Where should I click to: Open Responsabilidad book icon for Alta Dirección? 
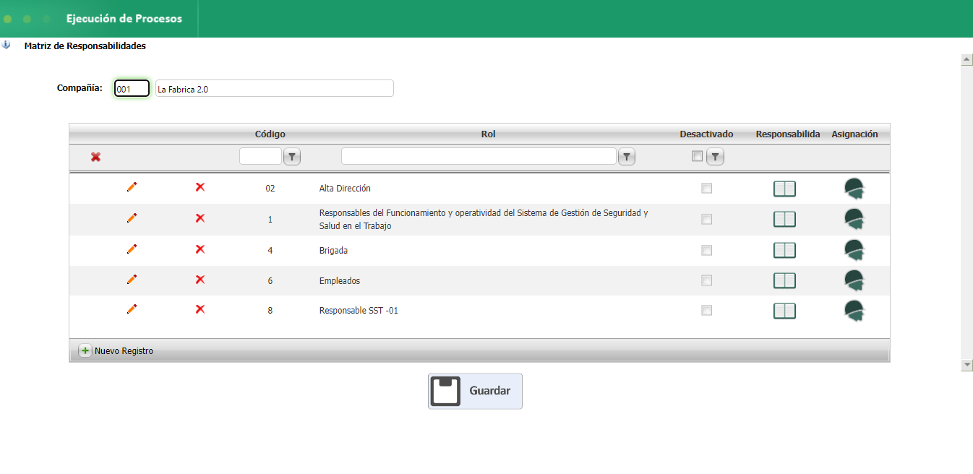784,189
